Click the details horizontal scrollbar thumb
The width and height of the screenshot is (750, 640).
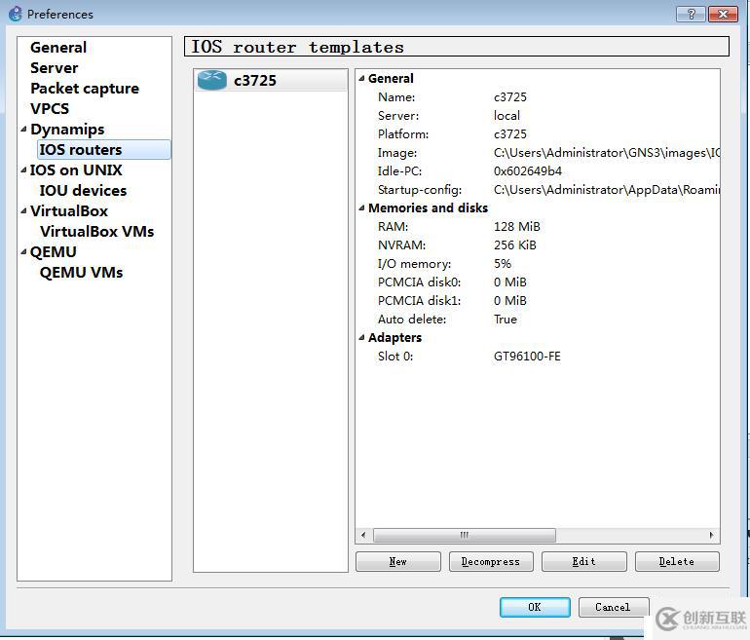[464, 535]
